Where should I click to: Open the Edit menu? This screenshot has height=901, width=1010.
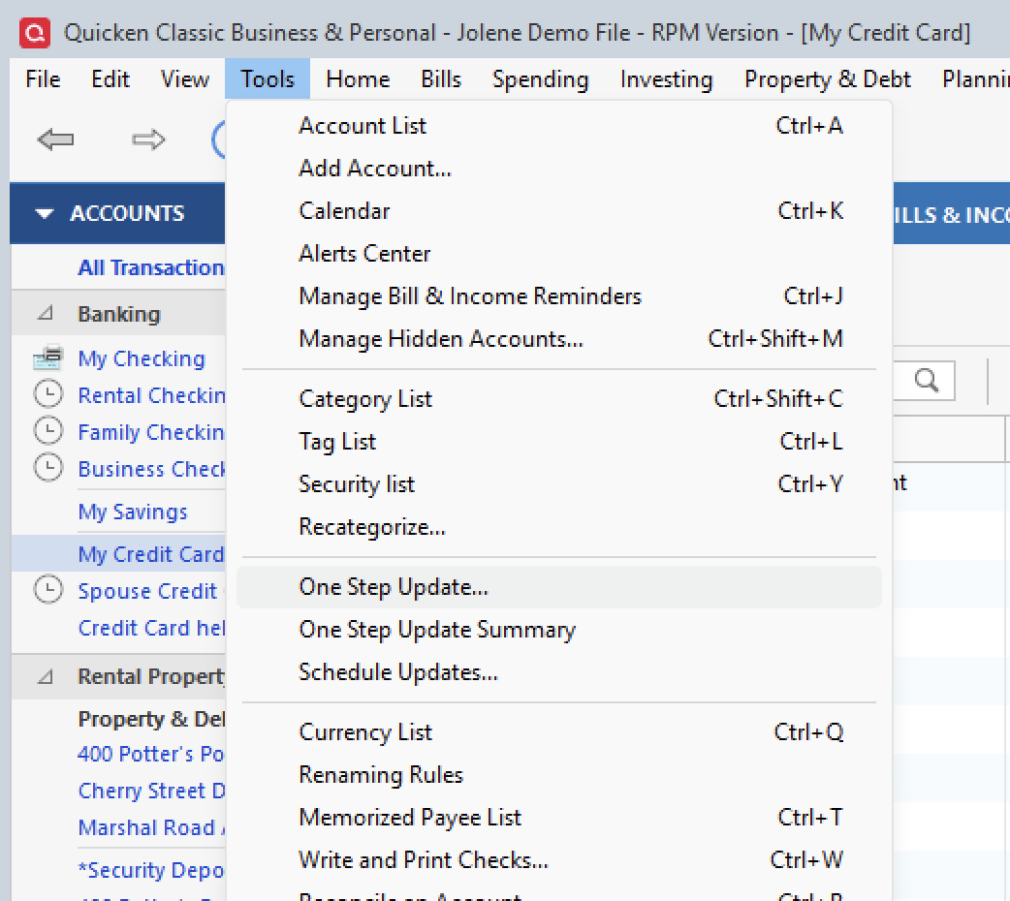coord(110,79)
